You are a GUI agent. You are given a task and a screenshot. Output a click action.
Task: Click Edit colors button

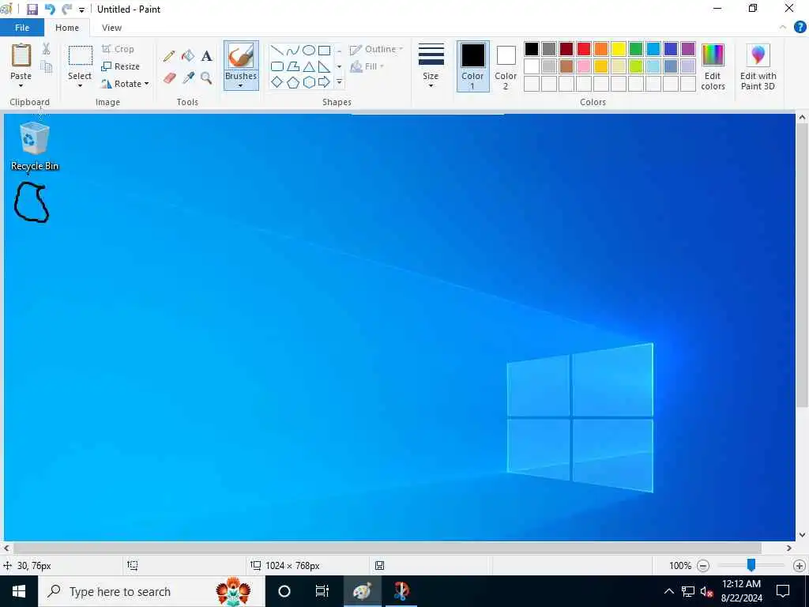[x=713, y=66]
